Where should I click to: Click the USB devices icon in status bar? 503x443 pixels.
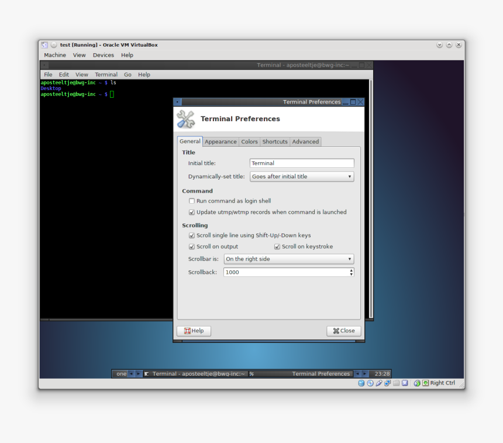pos(378,383)
